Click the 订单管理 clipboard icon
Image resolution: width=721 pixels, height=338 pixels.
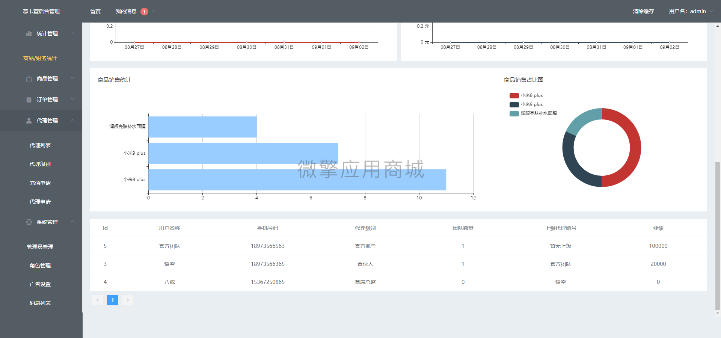[x=29, y=100]
